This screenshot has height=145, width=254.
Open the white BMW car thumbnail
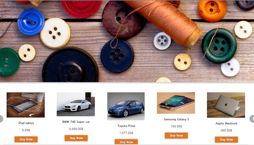point(76,104)
